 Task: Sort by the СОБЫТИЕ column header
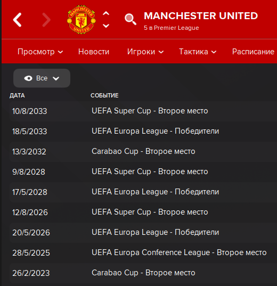click(x=104, y=95)
